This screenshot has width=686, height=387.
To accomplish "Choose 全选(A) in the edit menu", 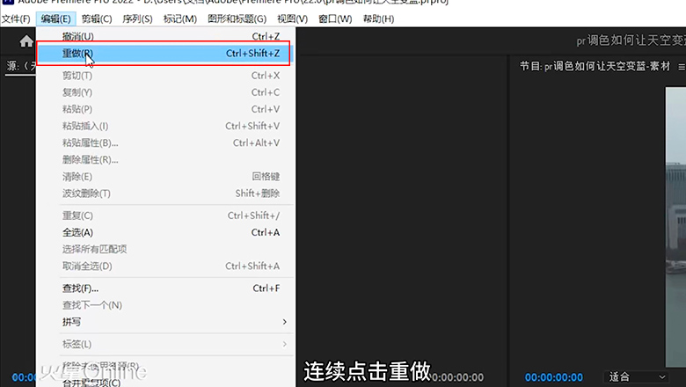I will [165, 232].
